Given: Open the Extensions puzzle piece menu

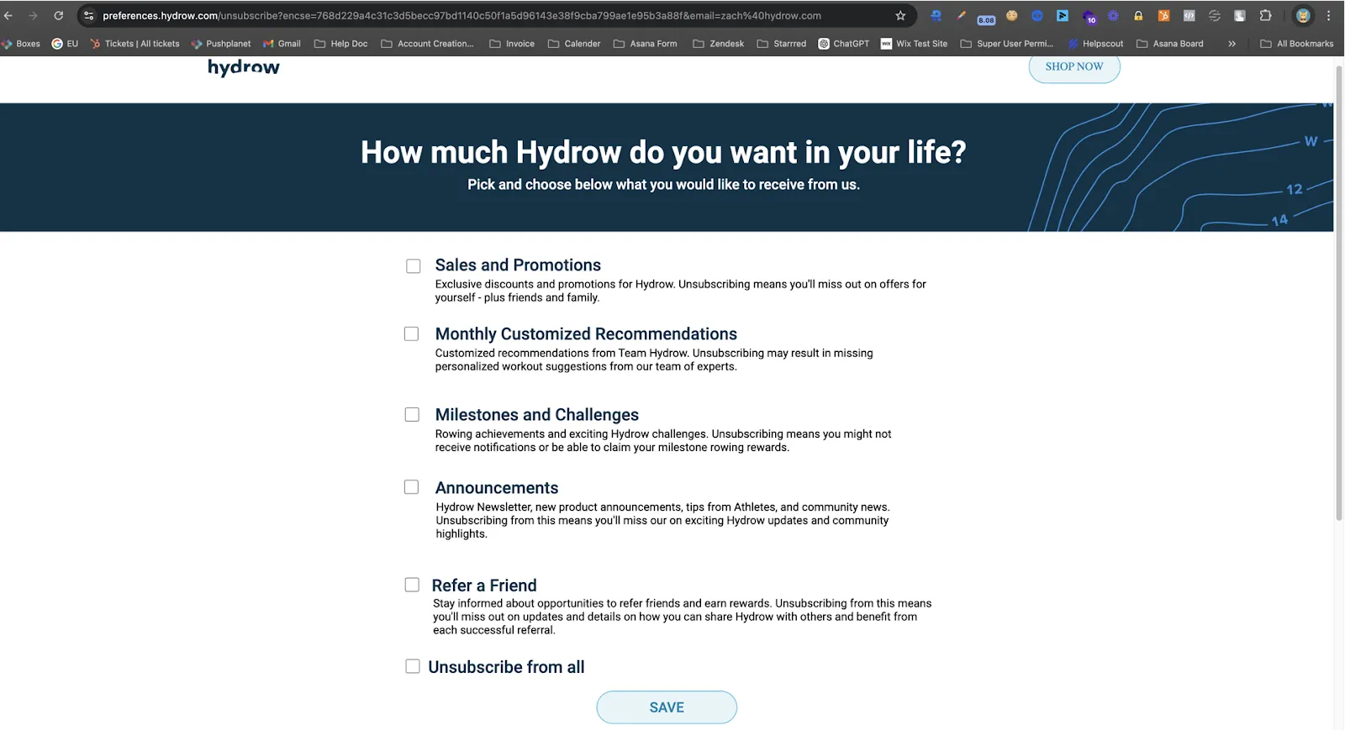Looking at the screenshot, I should [x=1265, y=15].
